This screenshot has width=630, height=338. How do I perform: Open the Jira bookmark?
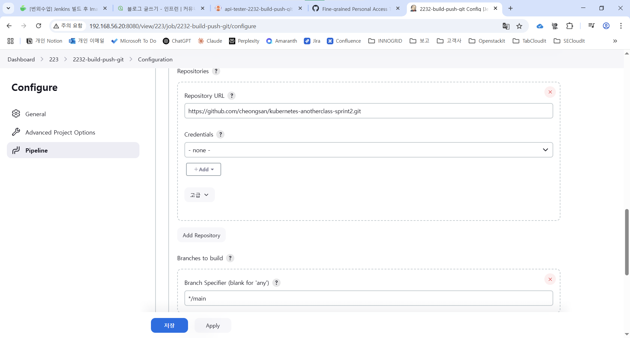312,41
